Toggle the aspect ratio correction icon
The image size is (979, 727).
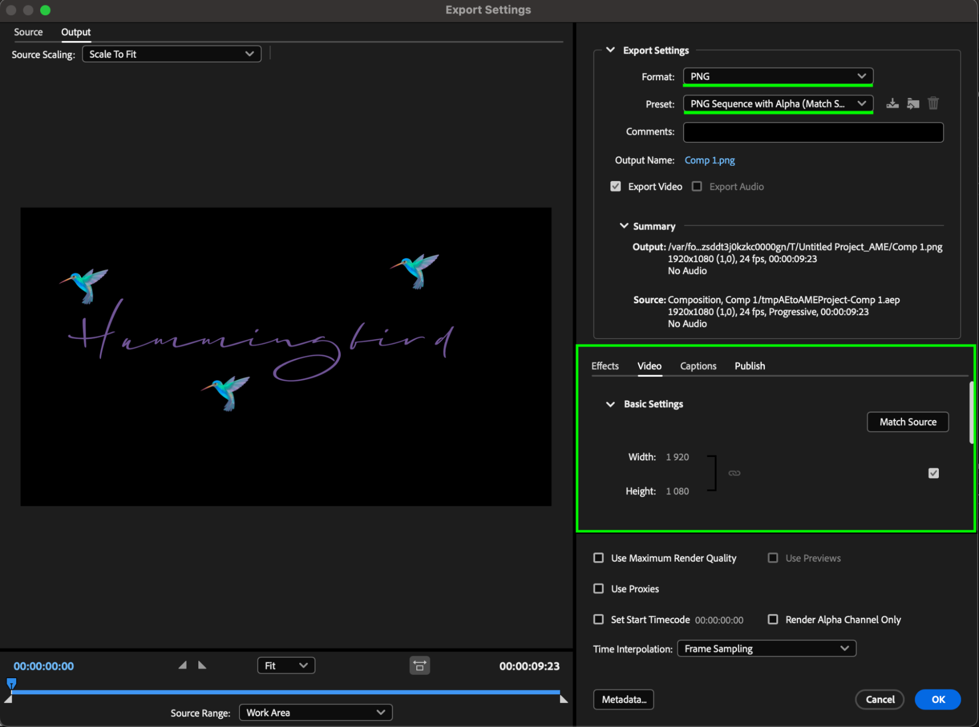(420, 666)
